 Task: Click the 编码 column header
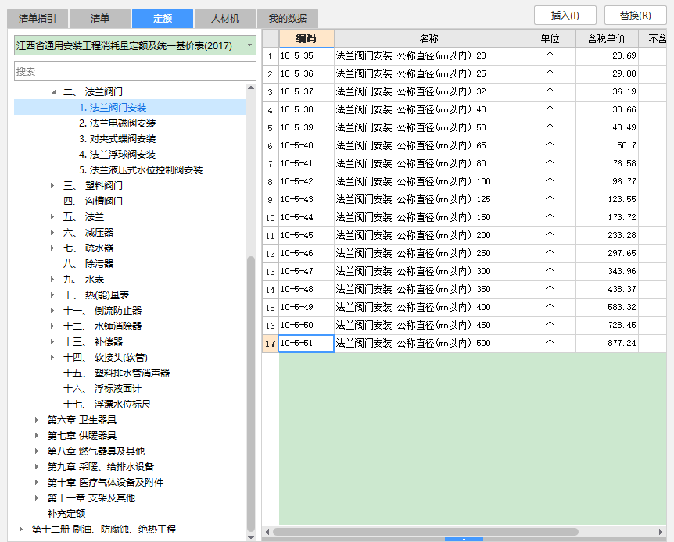pos(306,38)
